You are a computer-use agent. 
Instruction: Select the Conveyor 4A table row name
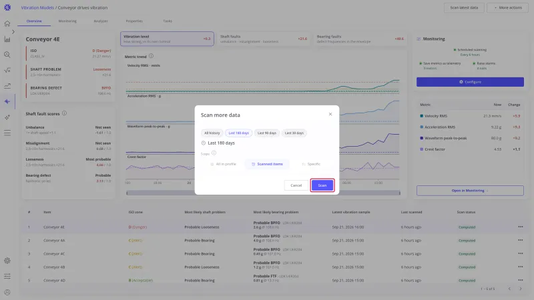(x=54, y=241)
